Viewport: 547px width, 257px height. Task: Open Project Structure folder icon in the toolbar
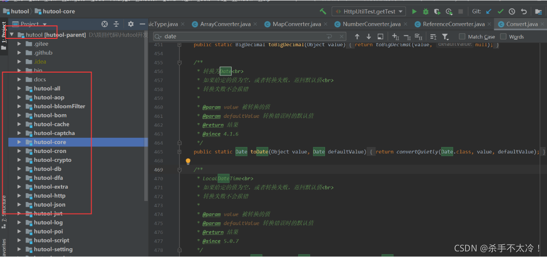[539, 12]
